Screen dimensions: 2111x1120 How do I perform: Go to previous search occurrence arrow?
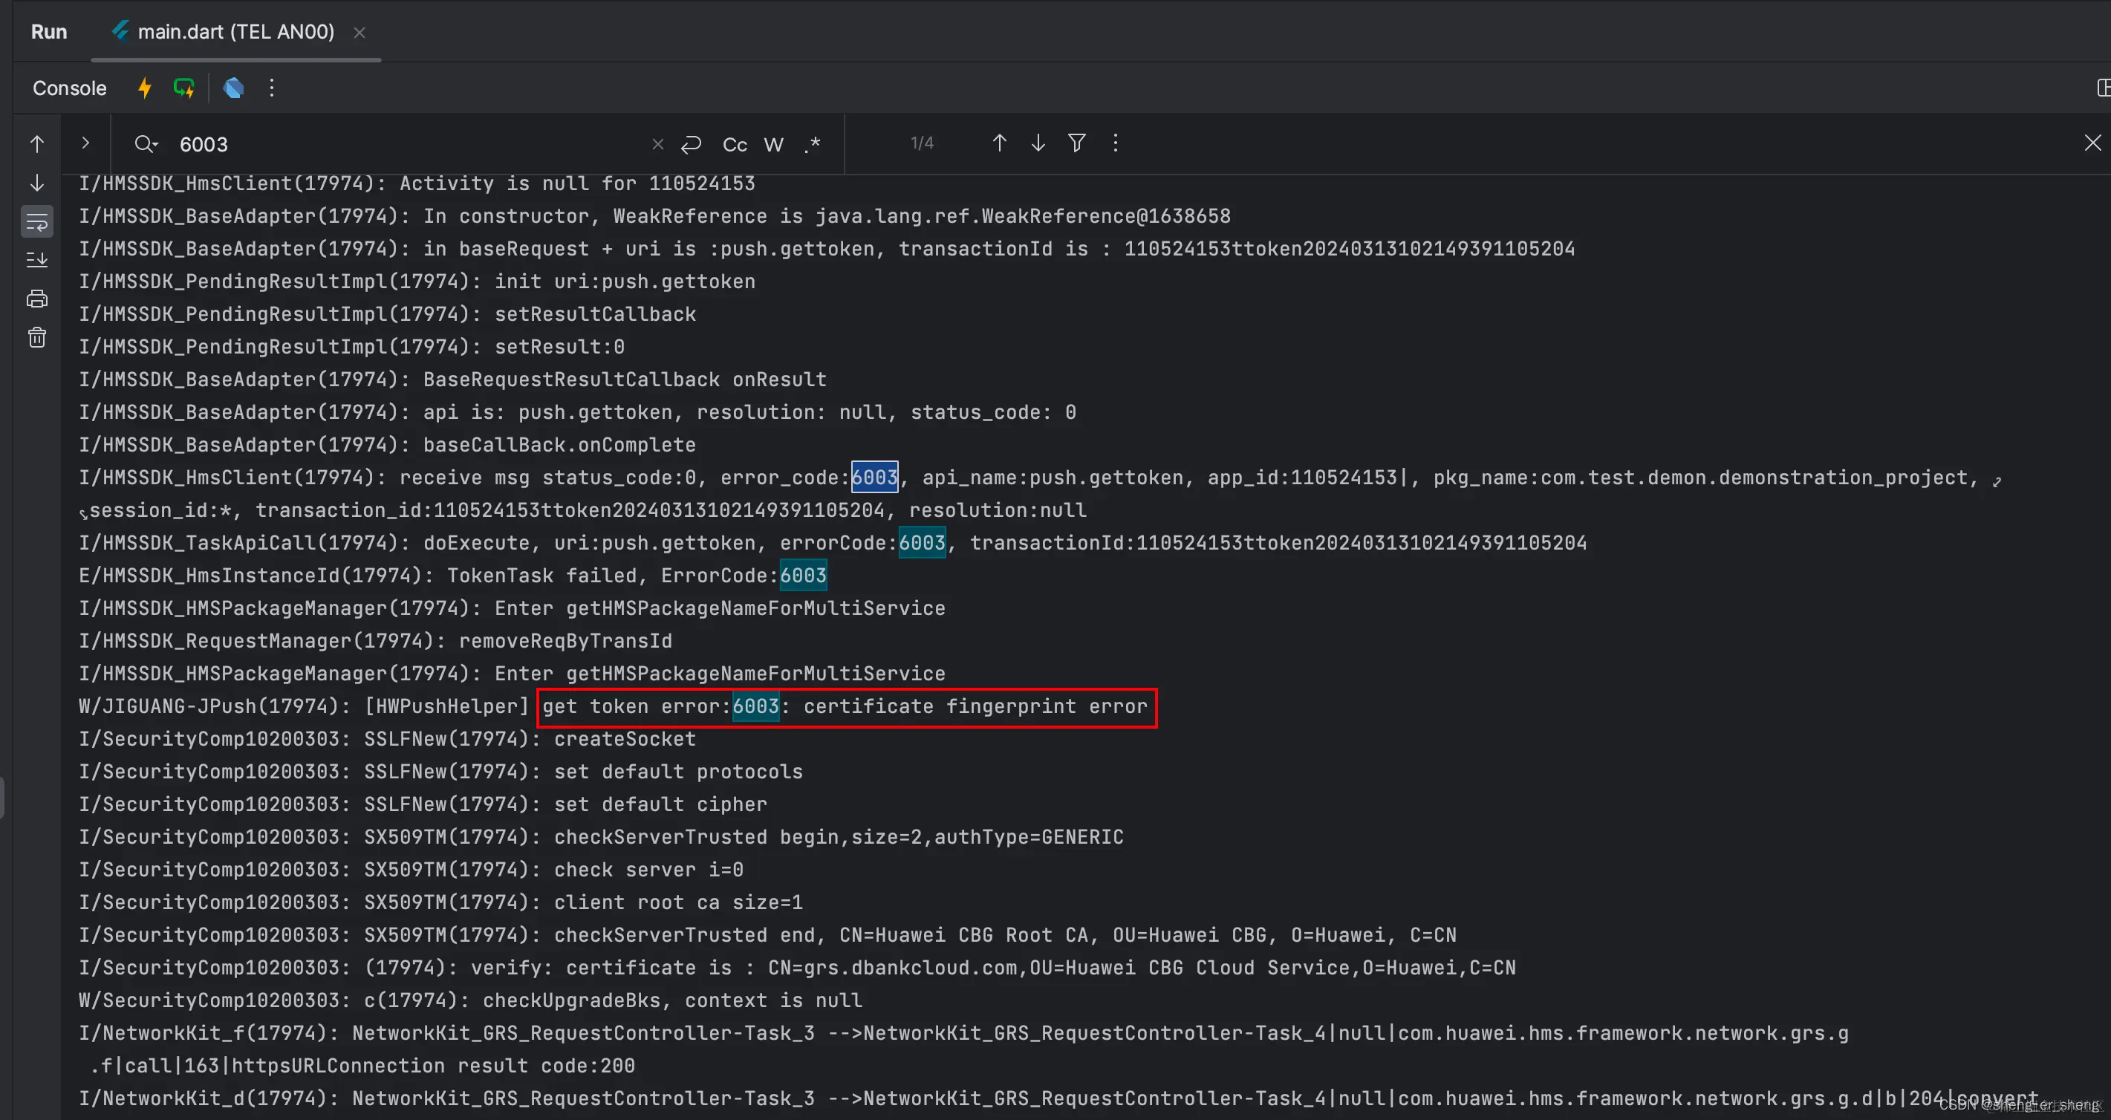click(999, 143)
